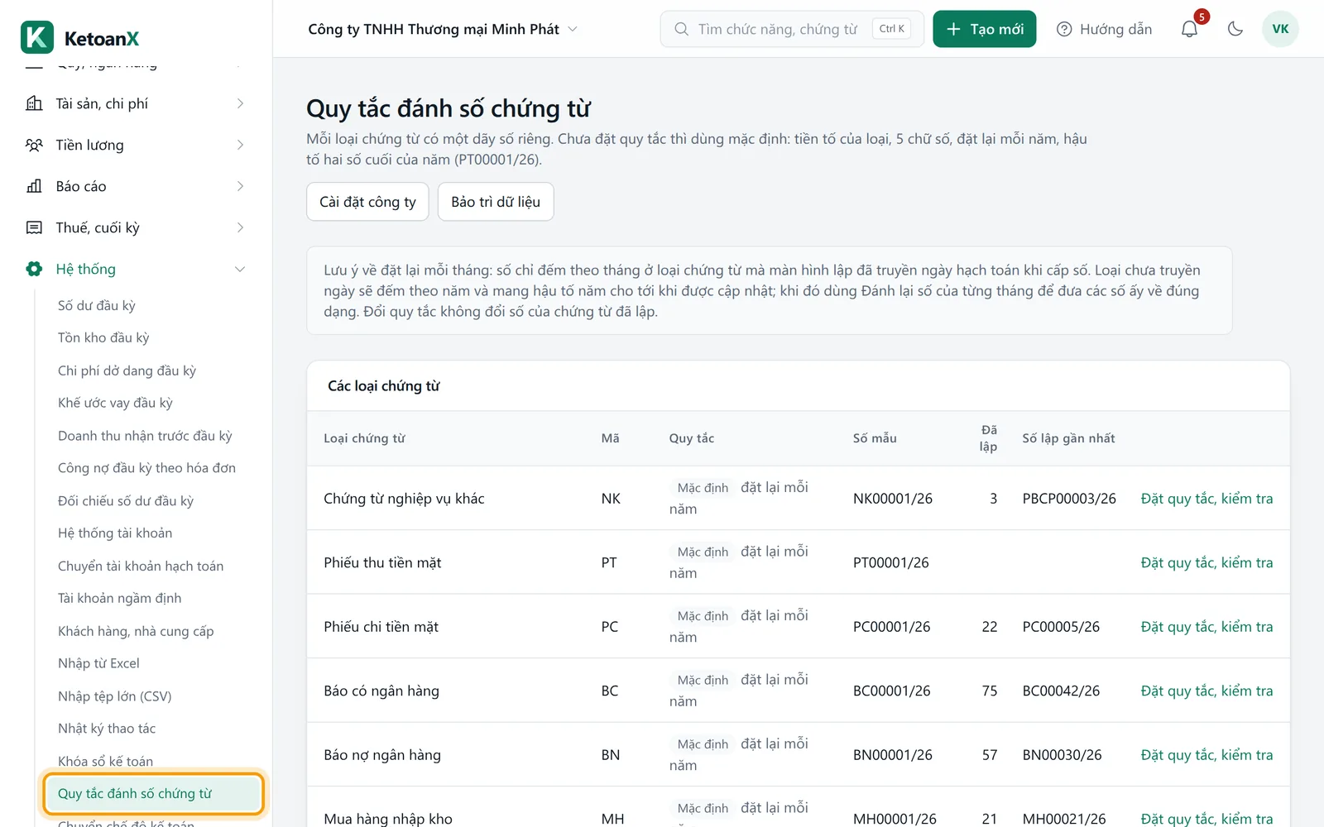Expand the Thuế, cuối kỳ menu
1324x827 pixels.
pyautogui.click(x=136, y=227)
